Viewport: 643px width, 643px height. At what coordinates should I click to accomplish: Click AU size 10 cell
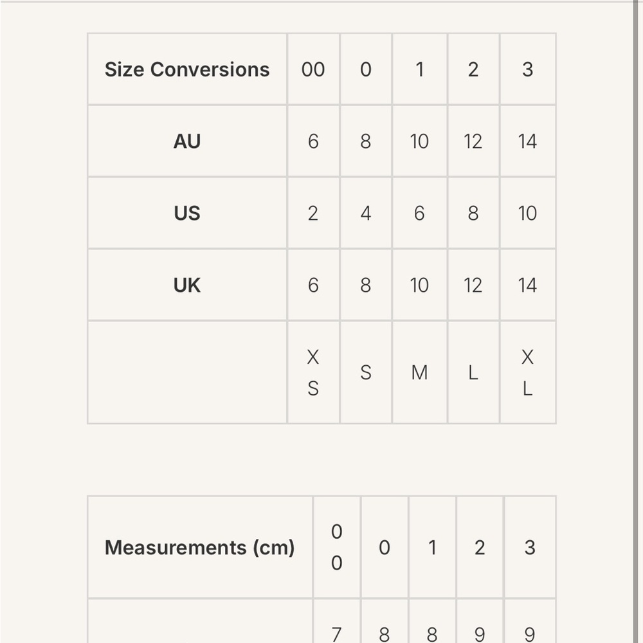coord(419,141)
